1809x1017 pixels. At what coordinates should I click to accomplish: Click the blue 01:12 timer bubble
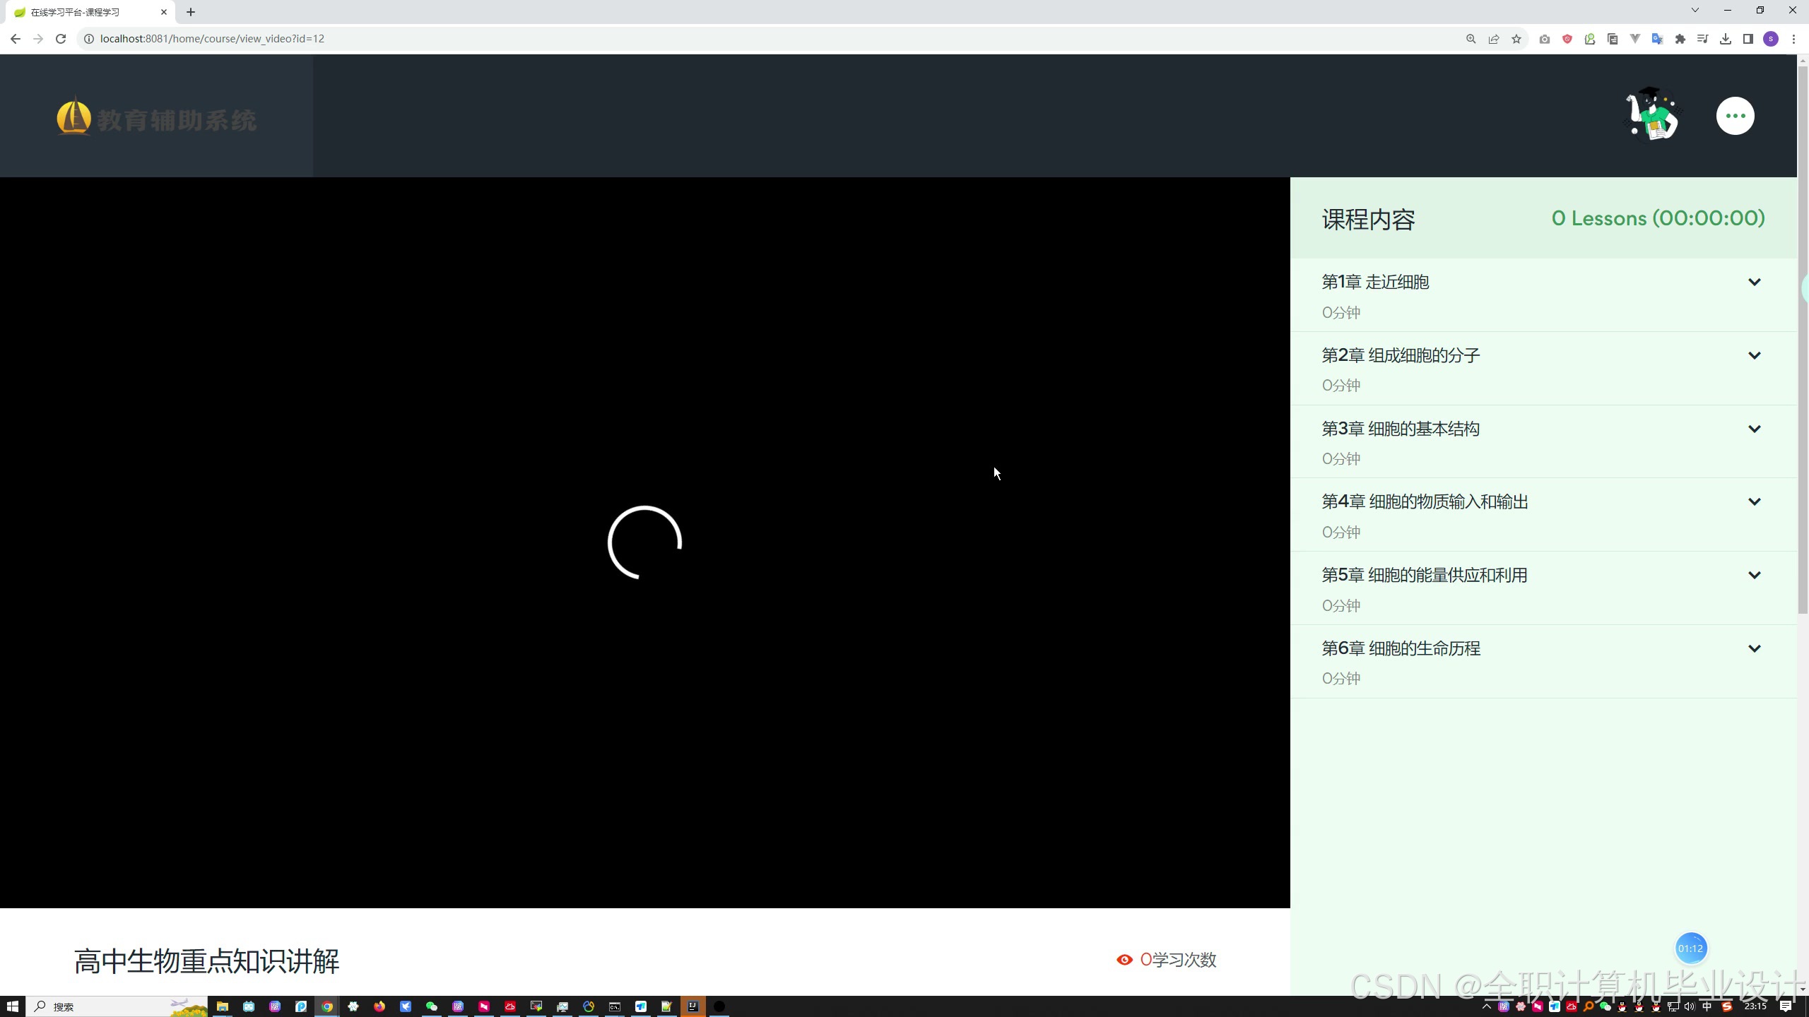[1690, 948]
